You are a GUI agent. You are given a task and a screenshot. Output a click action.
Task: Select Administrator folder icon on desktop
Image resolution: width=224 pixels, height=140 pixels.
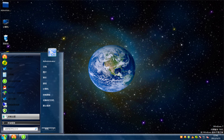click(6, 6)
